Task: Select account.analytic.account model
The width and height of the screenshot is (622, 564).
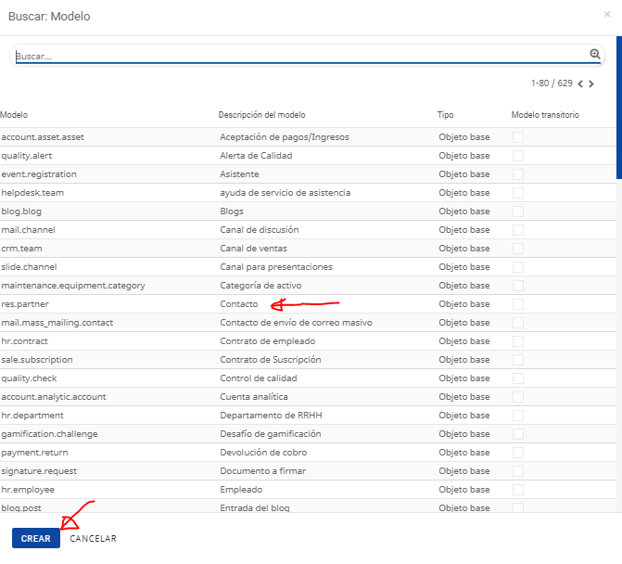Action: coord(54,397)
